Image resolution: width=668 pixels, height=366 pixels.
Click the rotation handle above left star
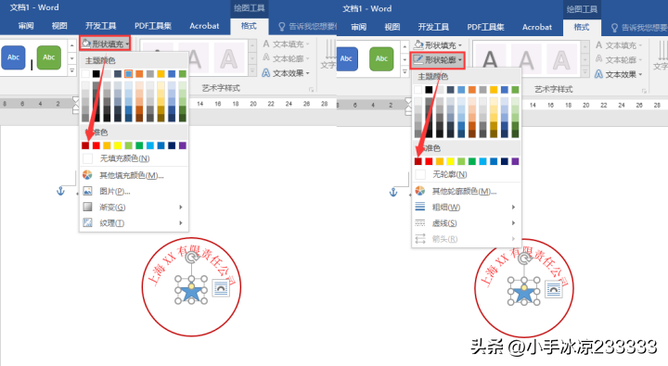(192, 257)
